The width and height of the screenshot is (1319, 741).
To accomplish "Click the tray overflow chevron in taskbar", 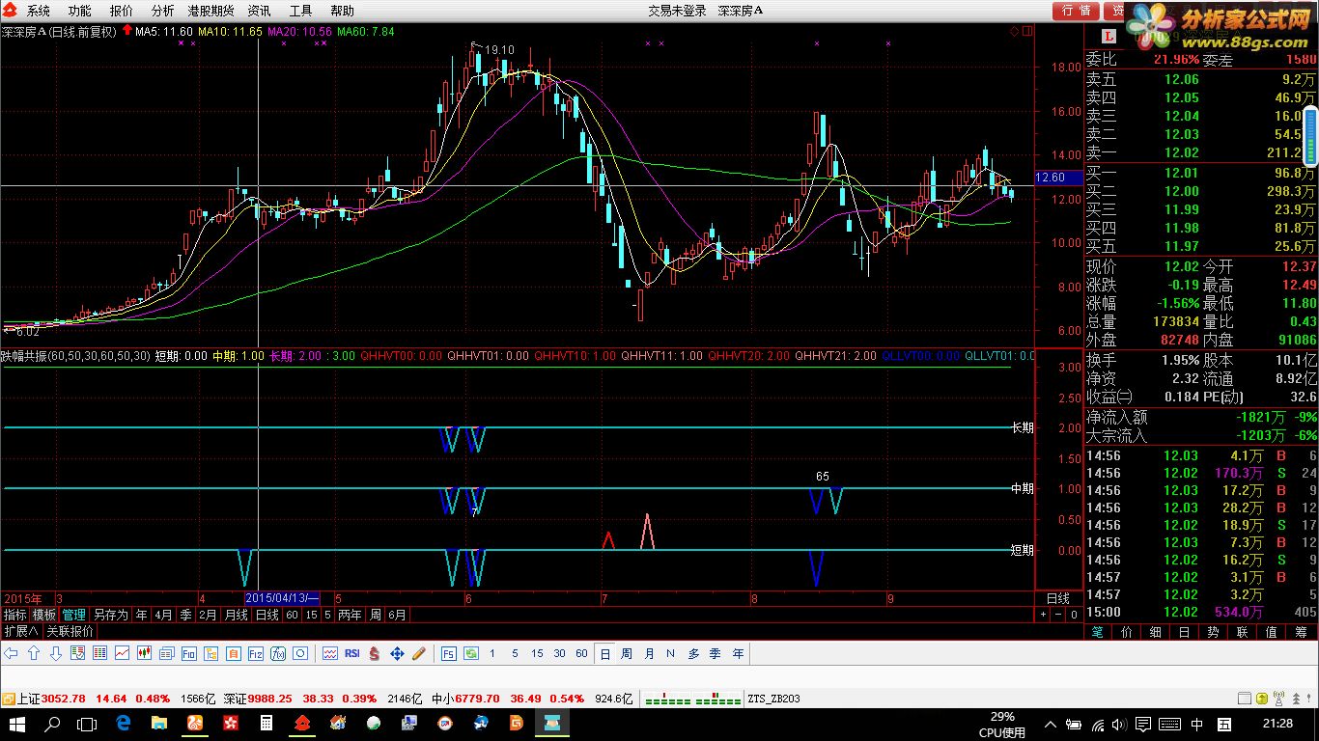I will click(x=1051, y=724).
